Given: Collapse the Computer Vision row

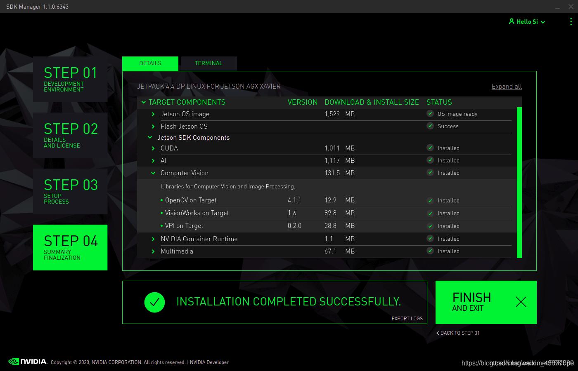Looking at the screenshot, I should [x=153, y=173].
